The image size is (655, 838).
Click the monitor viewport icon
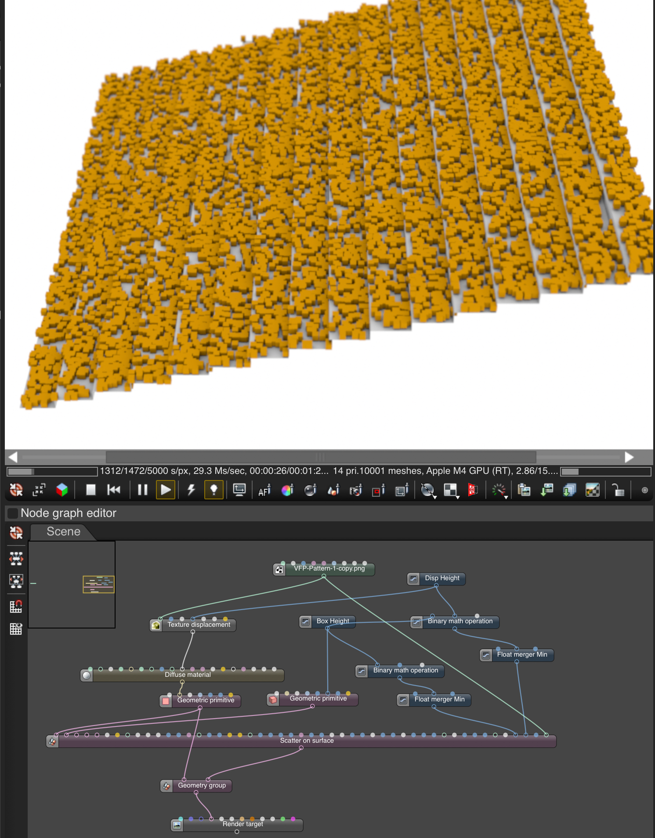point(239,490)
